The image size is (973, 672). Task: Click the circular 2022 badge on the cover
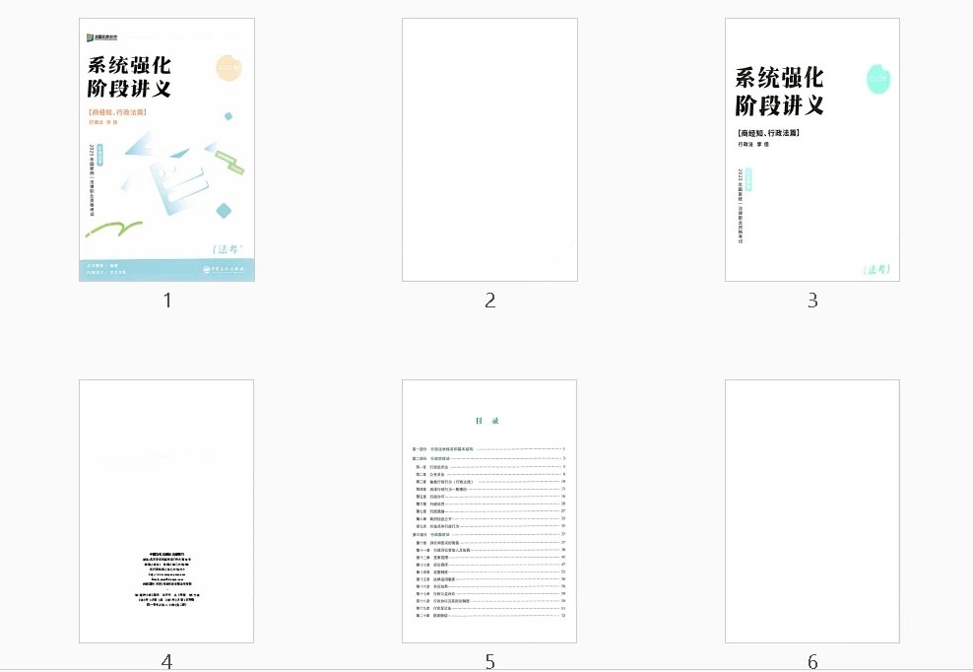pyautogui.click(x=228, y=69)
